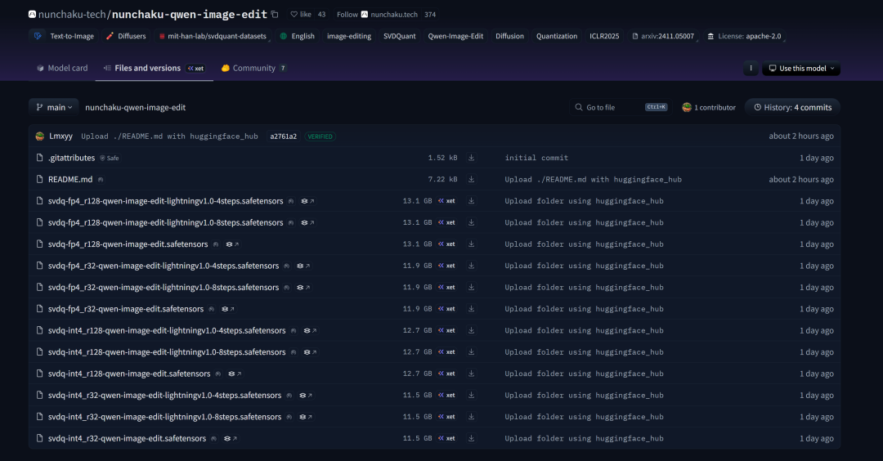The image size is (883, 461).
Task: Open svdq-fp4_r32 lightningv1.0-4steps safetensors file
Action: pos(164,266)
